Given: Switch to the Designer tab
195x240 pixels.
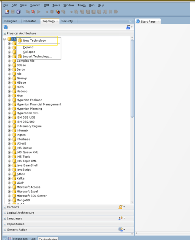Looking at the screenshot, I should coord(11,21).
